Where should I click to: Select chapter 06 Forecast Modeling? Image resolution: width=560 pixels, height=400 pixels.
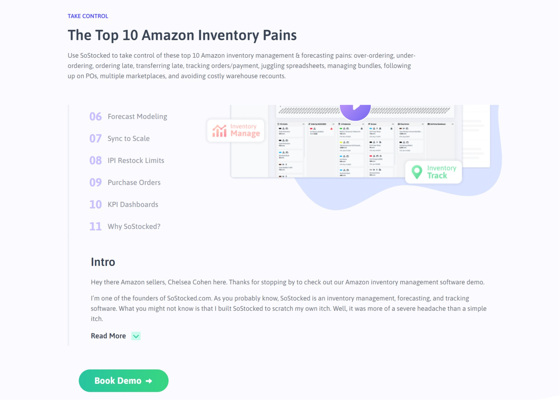coord(128,116)
